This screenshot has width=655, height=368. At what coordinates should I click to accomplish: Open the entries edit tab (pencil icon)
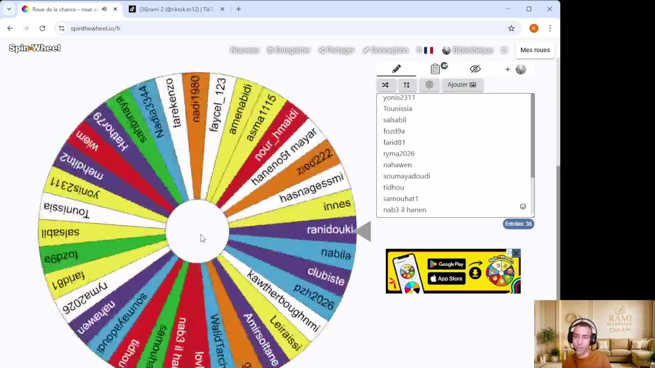pos(397,69)
